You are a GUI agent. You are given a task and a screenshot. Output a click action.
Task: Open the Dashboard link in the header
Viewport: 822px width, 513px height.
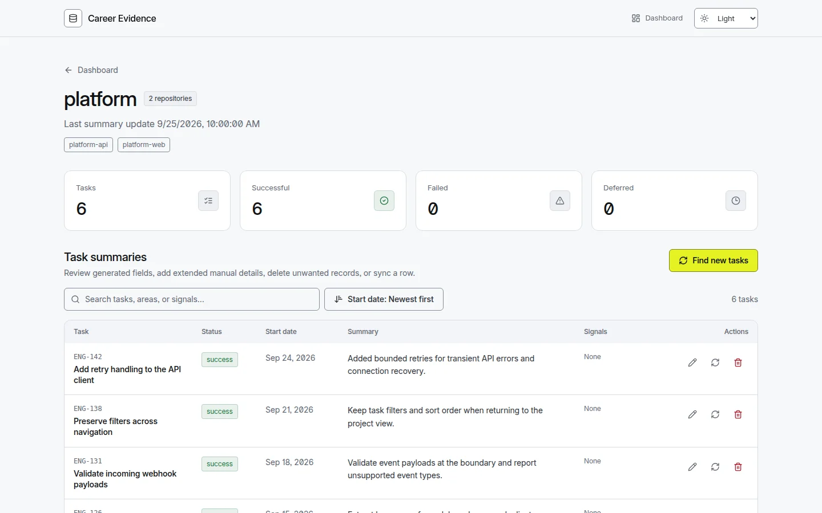click(x=657, y=18)
